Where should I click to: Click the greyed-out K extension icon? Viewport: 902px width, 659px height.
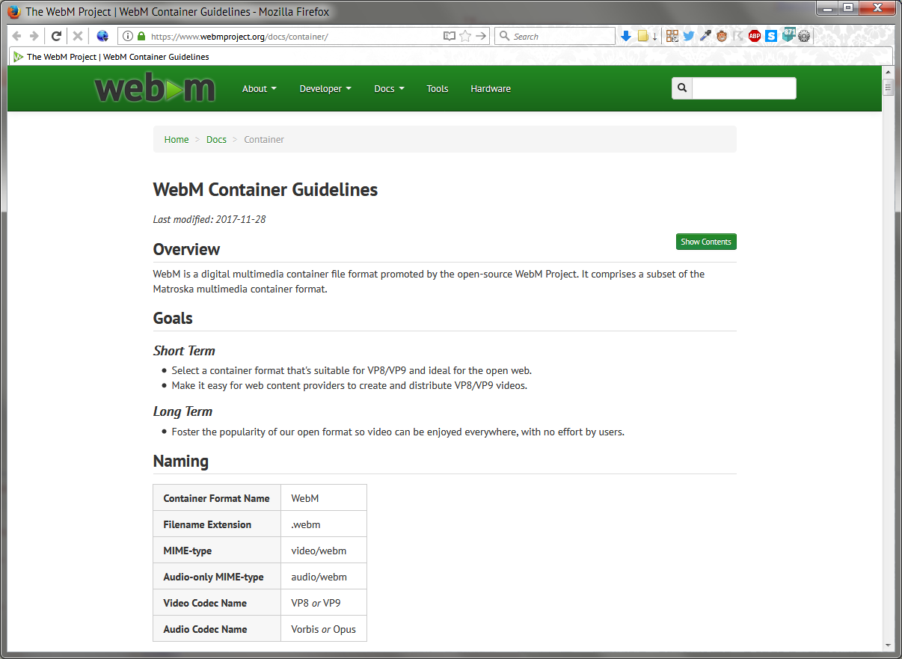[738, 36]
